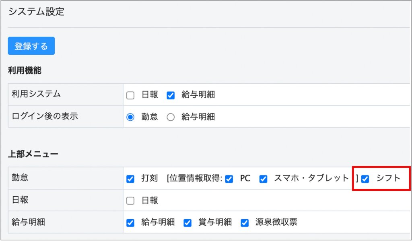Click the システム設定 page title
Viewport: 412px width, 241px height.
36,12
